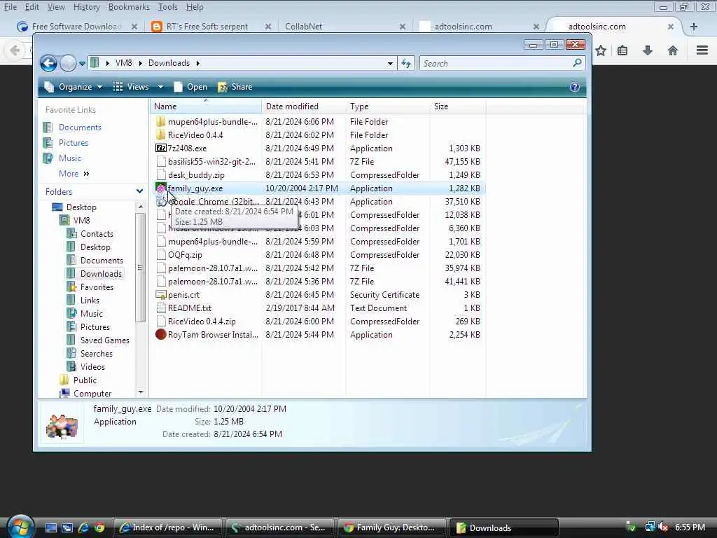Click folder tree scrollbar down arrow

[140, 392]
